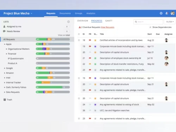The height and width of the screenshot is (132, 176).
Task: Click the grey status dot on UCC searches row
Action: (x=95, y=111)
